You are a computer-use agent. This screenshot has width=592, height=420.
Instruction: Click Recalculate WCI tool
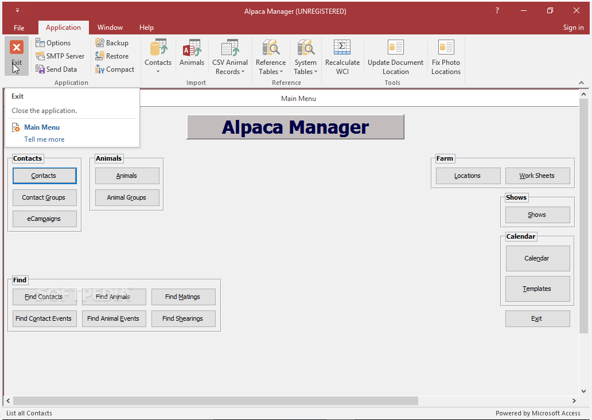click(342, 57)
